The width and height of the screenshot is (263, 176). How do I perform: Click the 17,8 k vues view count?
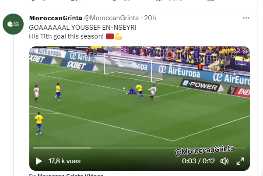point(65,161)
